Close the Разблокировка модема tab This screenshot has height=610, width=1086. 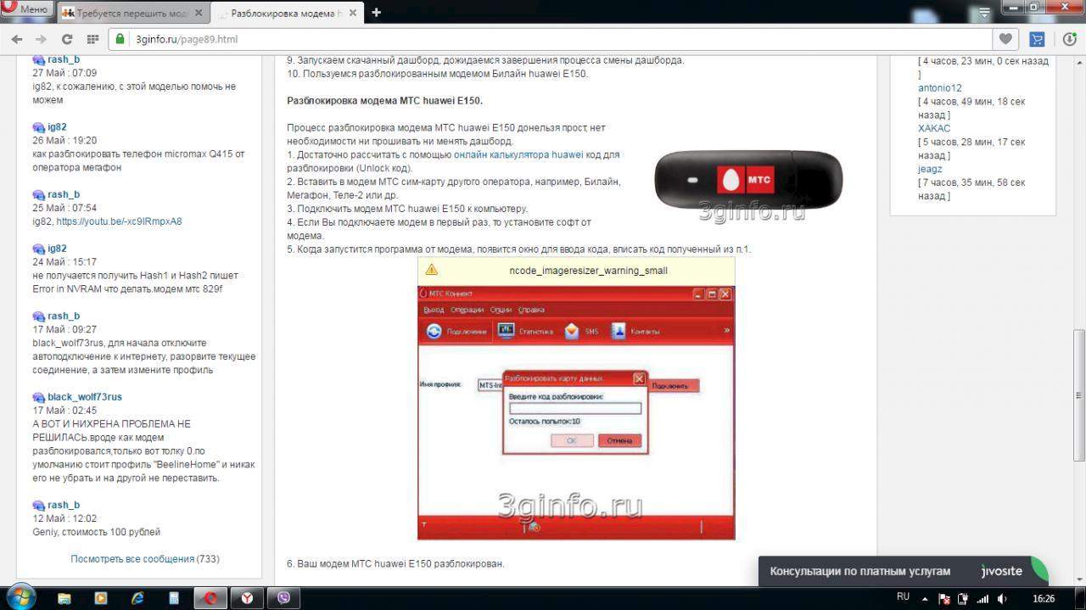click(355, 13)
